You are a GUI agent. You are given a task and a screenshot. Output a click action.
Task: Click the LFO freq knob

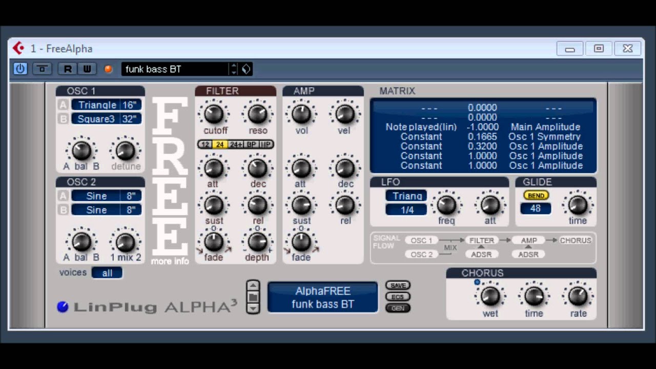pyautogui.click(x=446, y=205)
